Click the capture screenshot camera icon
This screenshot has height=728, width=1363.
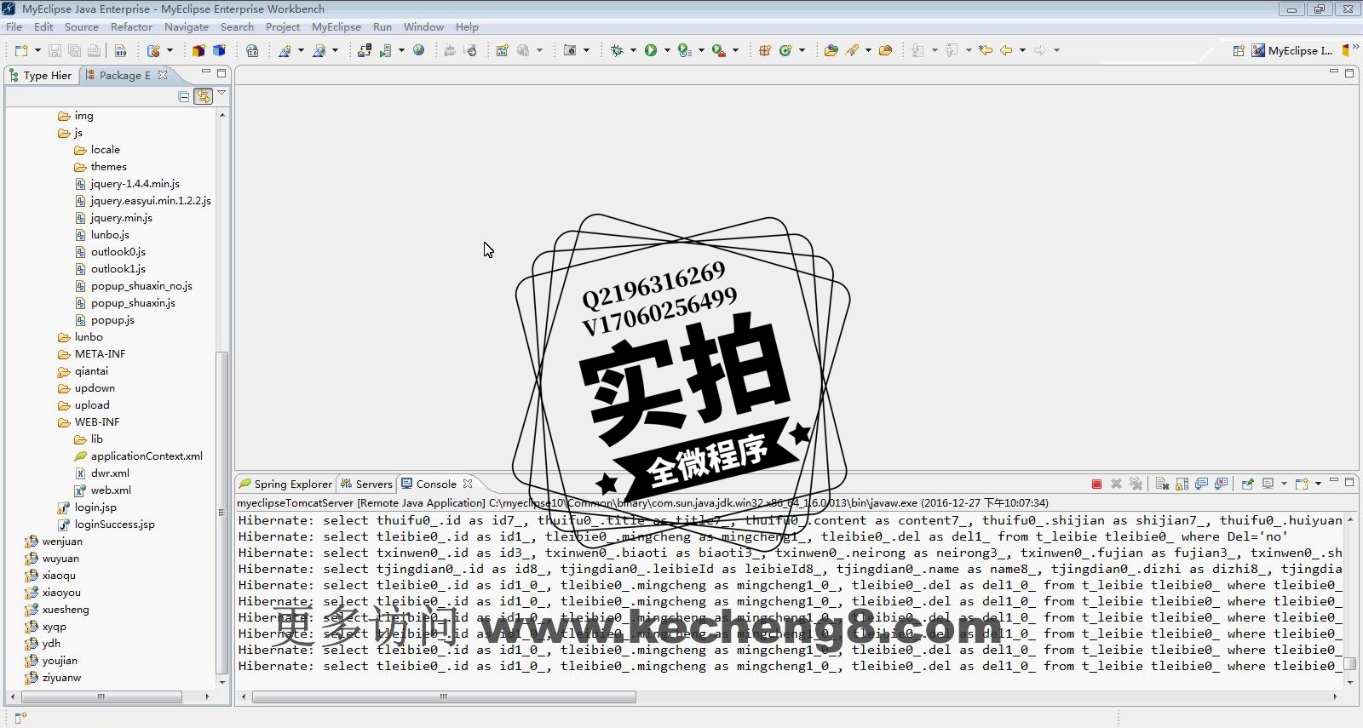point(570,50)
